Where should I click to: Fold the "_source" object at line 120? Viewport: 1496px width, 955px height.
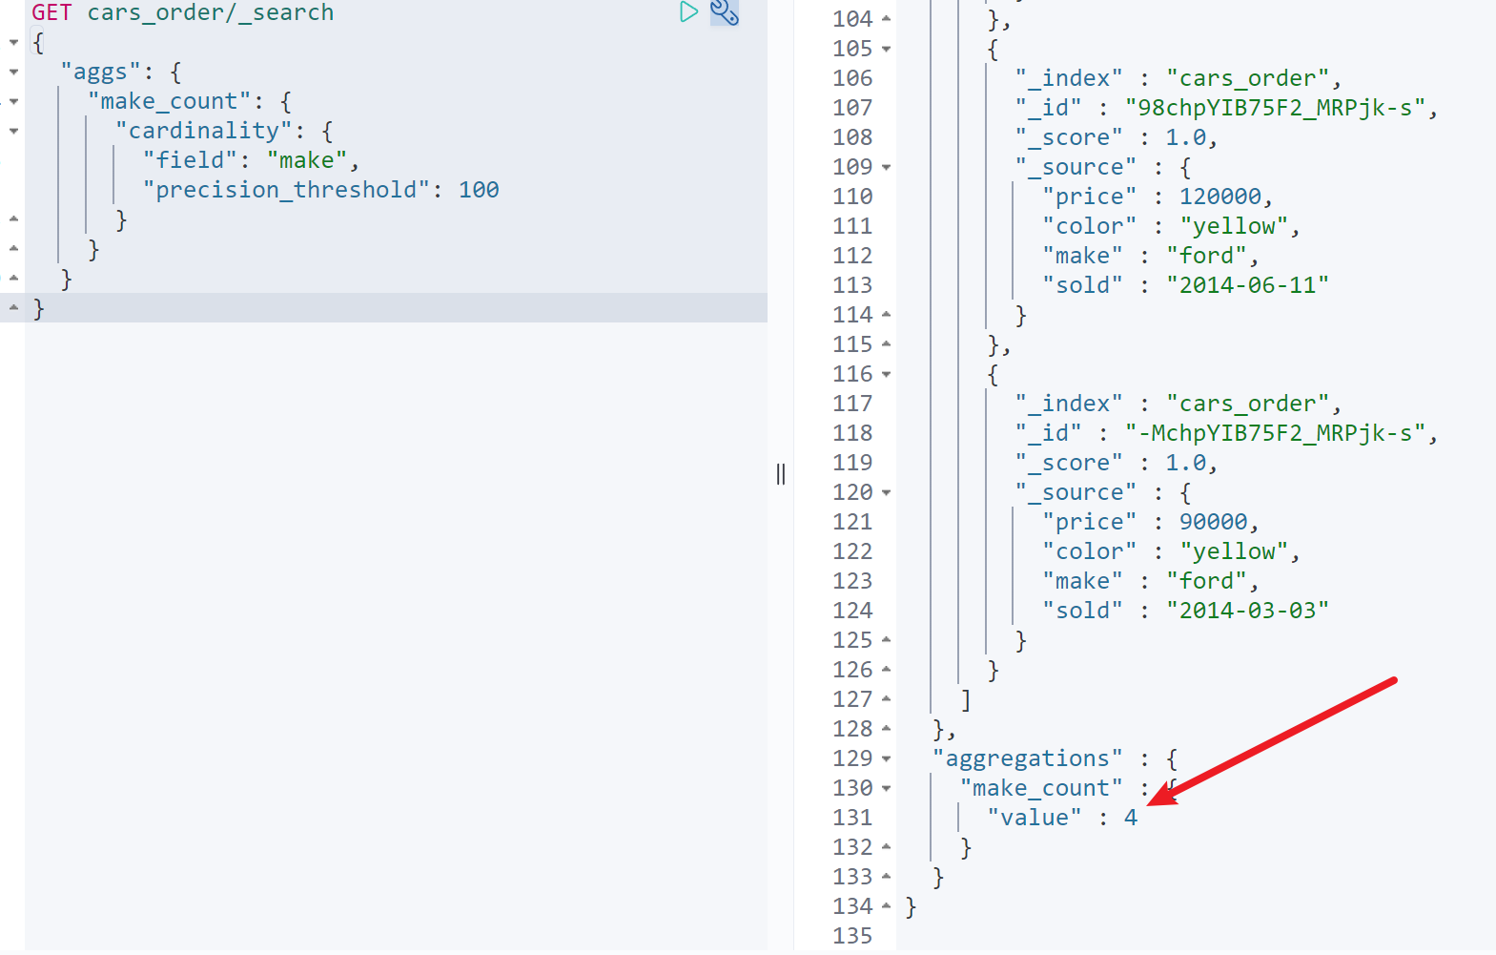[x=887, y=493]
